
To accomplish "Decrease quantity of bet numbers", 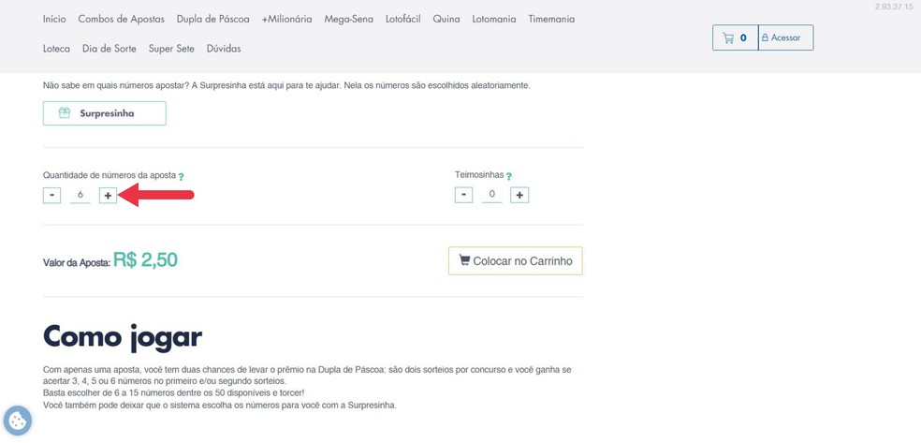I will pyautogui.click(x=51, y=195).
